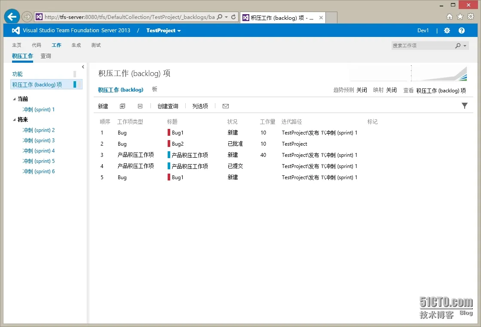481x327 pixels.
Task: Click the 列选项 button
Action: (200, 106)
